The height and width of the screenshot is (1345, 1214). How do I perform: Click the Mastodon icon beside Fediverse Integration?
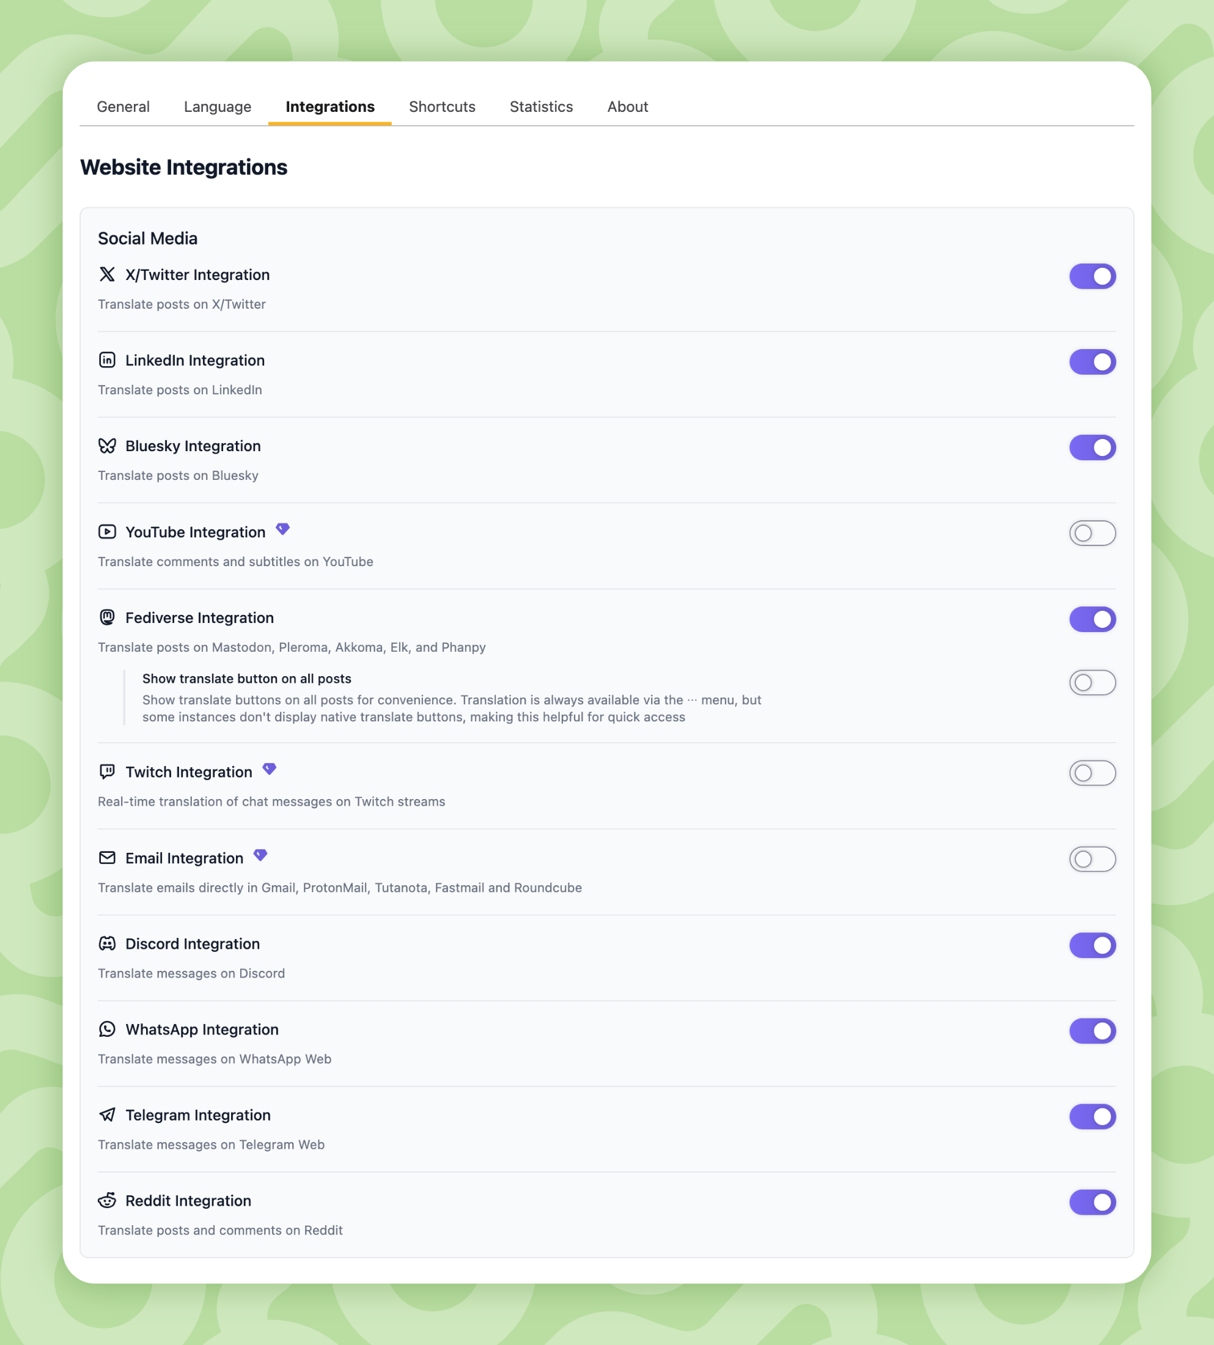[108, 617]
